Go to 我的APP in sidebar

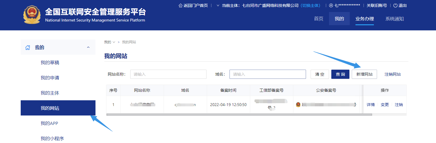[x=49, y=123]
